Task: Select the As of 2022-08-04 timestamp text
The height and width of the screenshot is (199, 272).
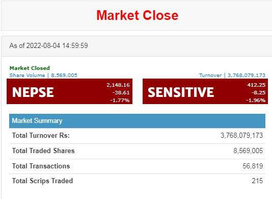Action: 48,46
